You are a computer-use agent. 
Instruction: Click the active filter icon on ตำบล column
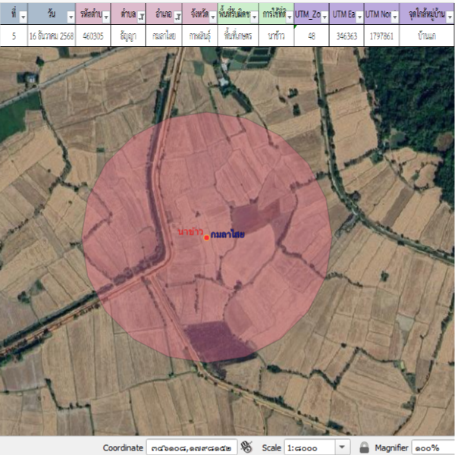coord(141,16)
